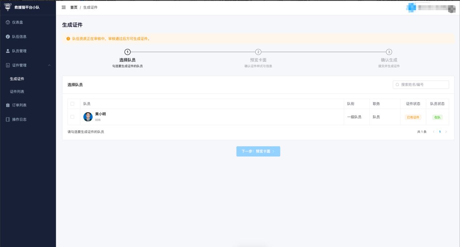460x247 pixels.
Task: Click page number 1 in pagination
Action: coord(440,132)
